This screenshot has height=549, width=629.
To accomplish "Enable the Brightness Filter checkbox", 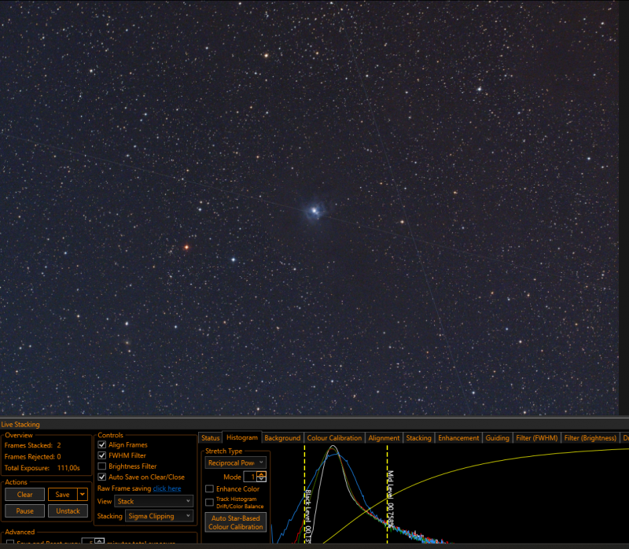I will [x=102, y=466].
